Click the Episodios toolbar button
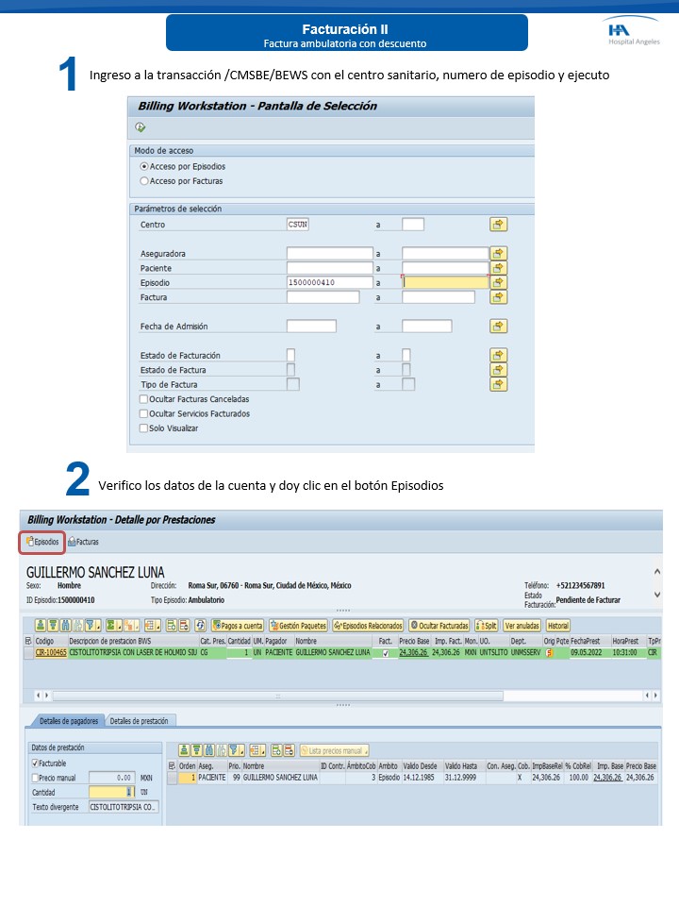 (x=42, y=542)
